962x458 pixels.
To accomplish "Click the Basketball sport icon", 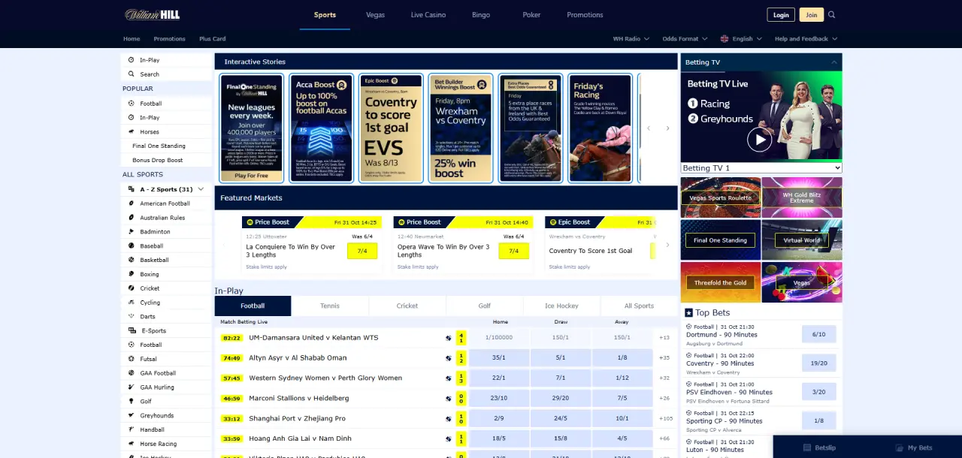I will click(x=132, y=261).
